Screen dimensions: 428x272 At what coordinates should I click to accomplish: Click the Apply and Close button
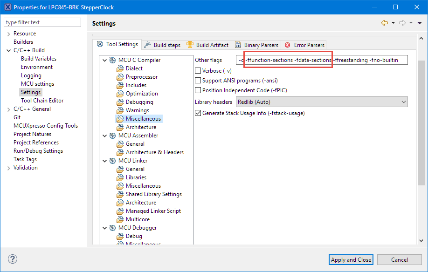click(x=351, y=259)
